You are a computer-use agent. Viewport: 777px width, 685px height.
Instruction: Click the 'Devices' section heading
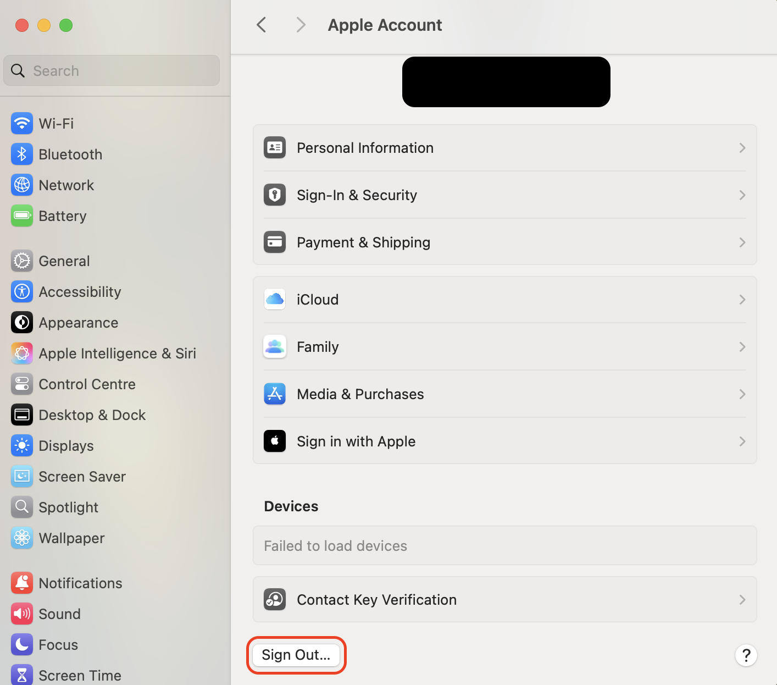(291, 506)
